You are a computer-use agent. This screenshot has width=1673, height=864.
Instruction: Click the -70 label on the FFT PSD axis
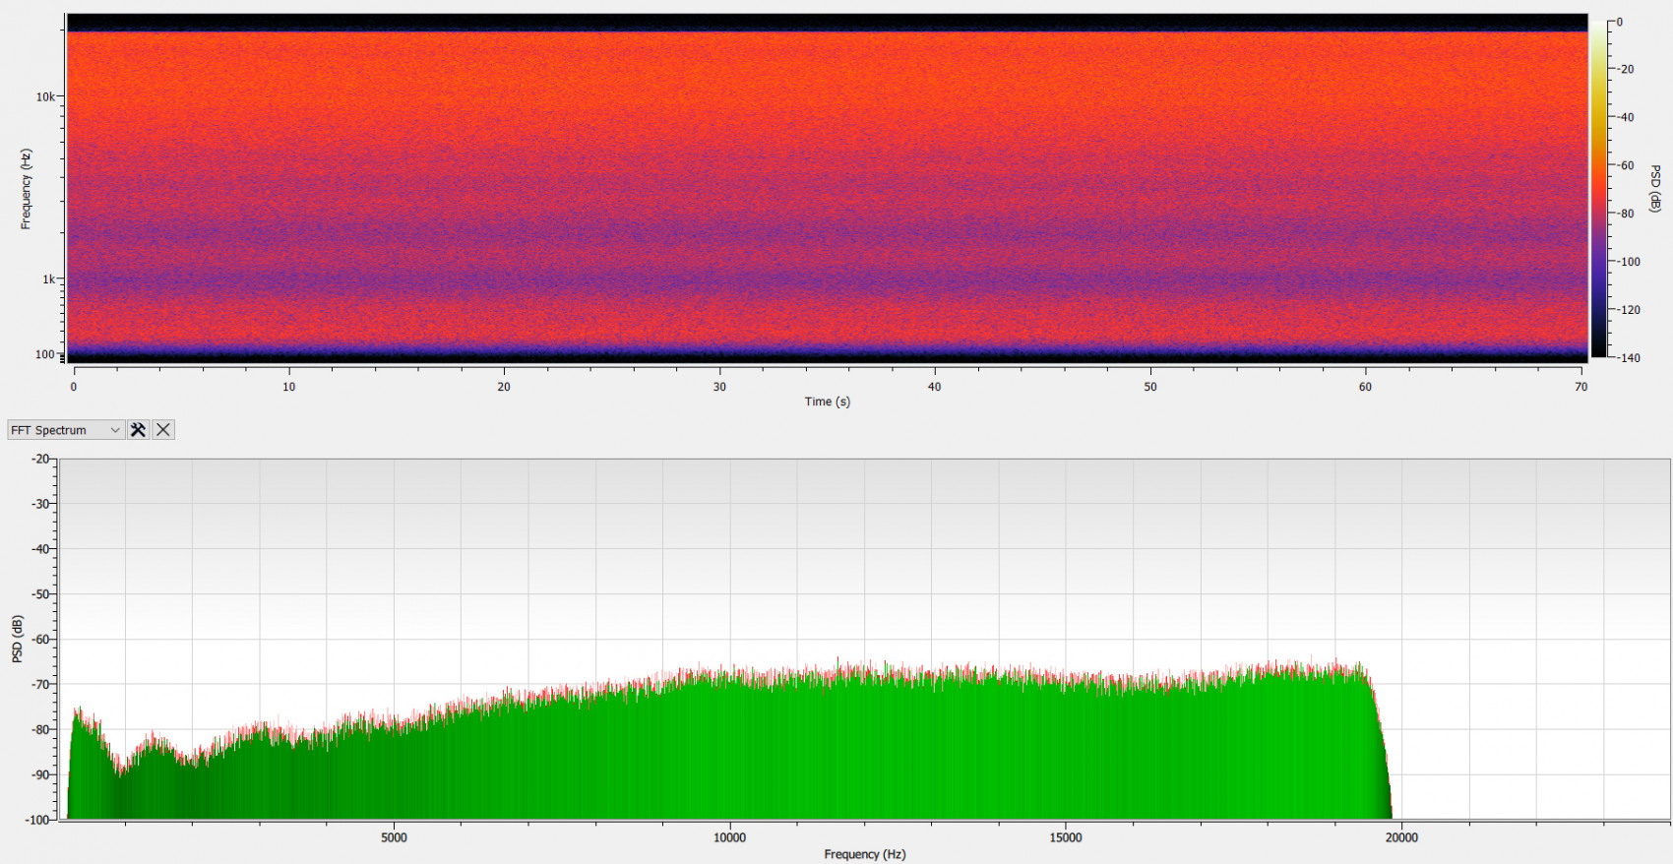tap(39, 684)
